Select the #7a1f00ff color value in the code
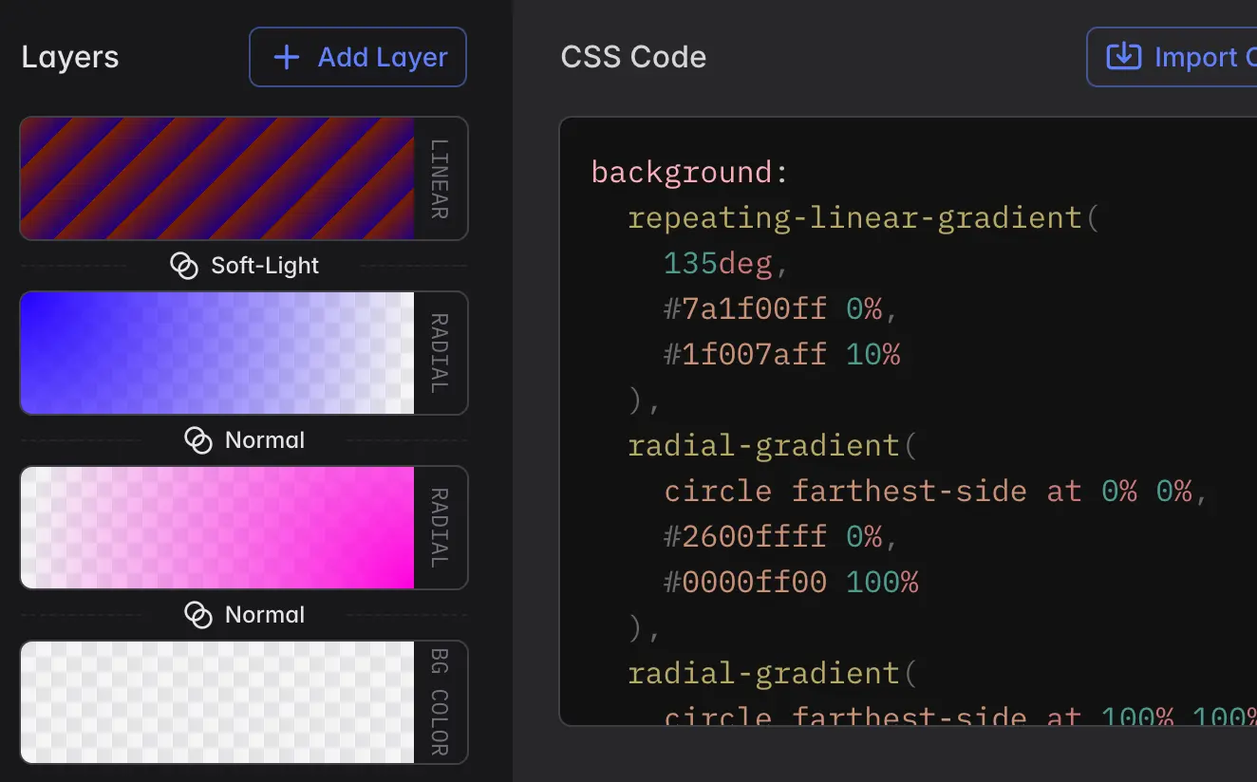Viewport: 1257px width, 782px height. pos(742,308)
